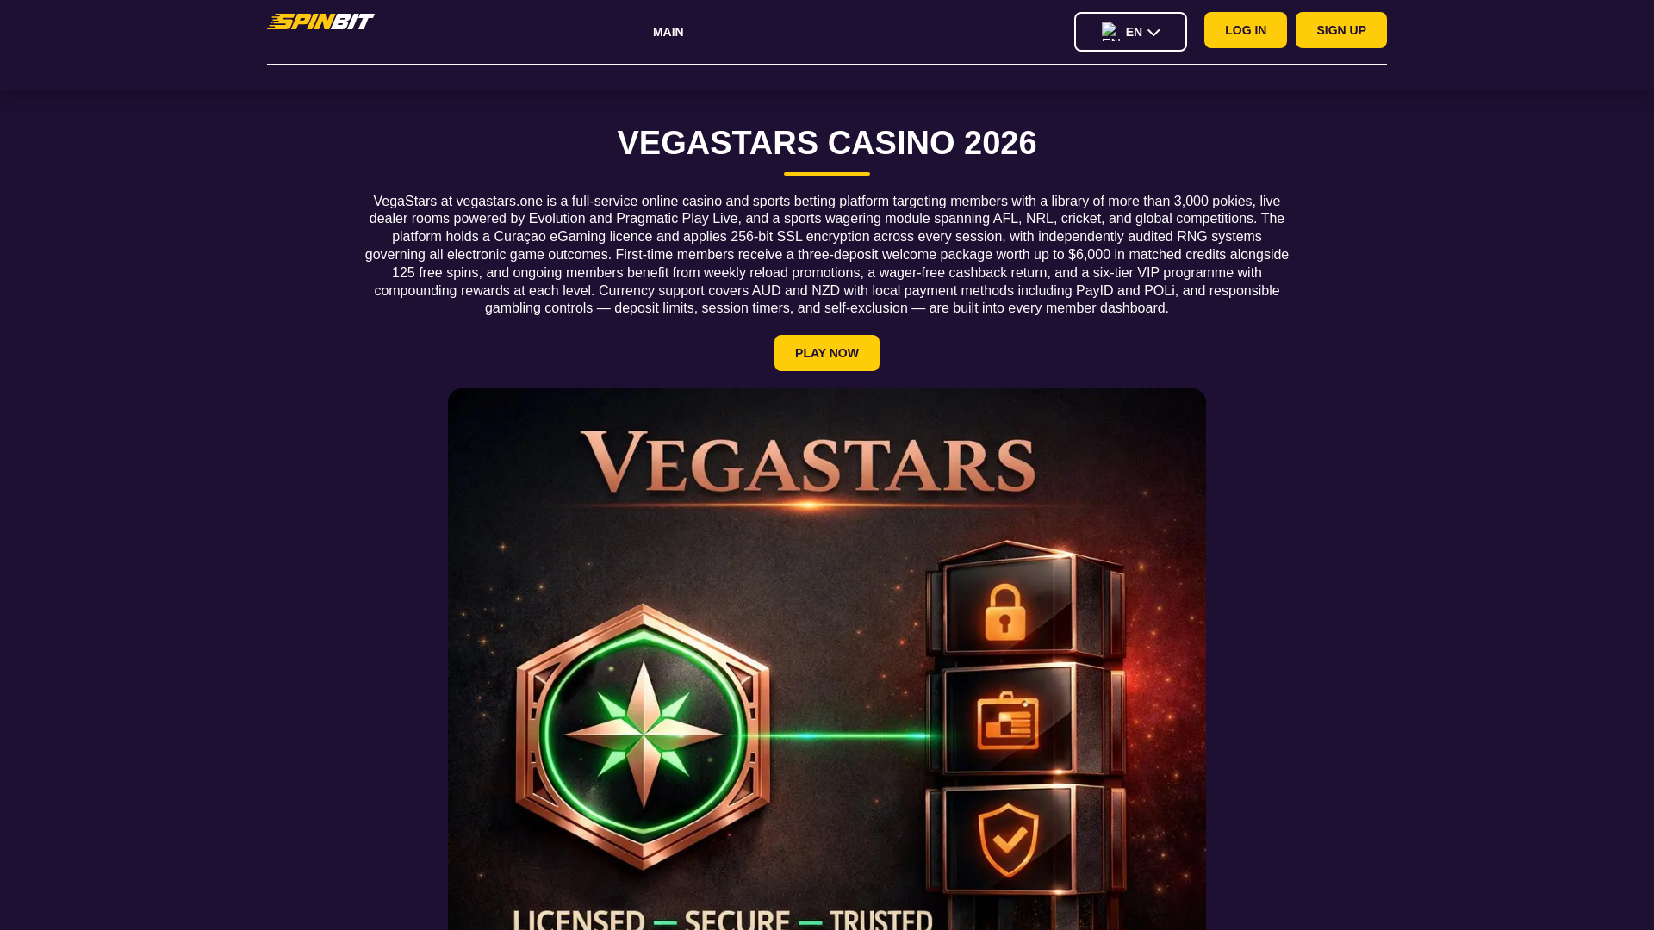Click the green star hexagon emblem
The width and height of the screenshot is (1654, 930).
coord(644,736)
